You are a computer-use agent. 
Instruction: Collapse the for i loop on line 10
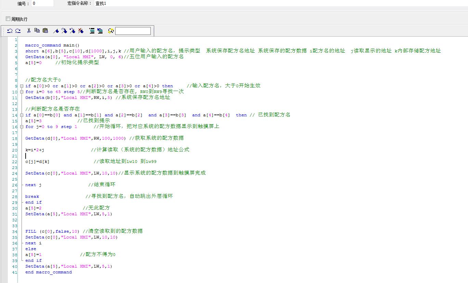pyautogui.click(x=22, y=92)
